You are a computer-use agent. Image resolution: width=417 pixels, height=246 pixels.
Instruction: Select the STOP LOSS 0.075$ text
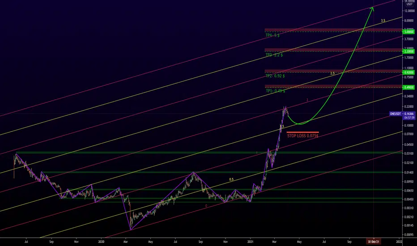302,136
